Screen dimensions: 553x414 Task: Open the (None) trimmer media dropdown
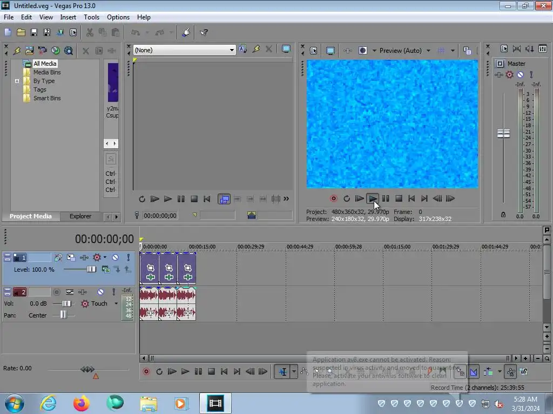[x=232, y=50]
